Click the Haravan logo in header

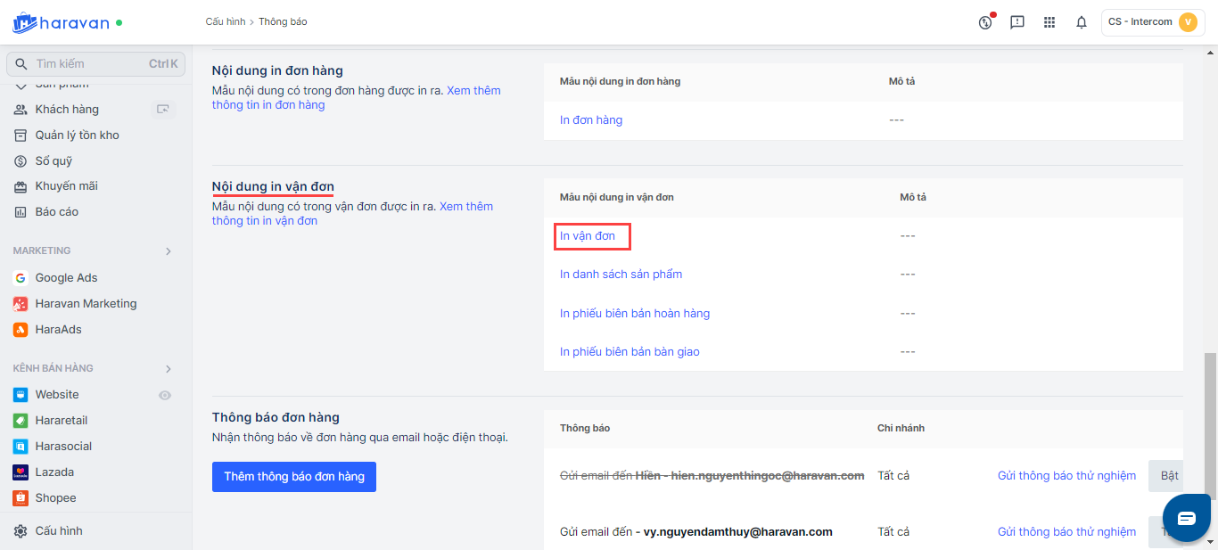pyautogui.click(x=61, y=22)
